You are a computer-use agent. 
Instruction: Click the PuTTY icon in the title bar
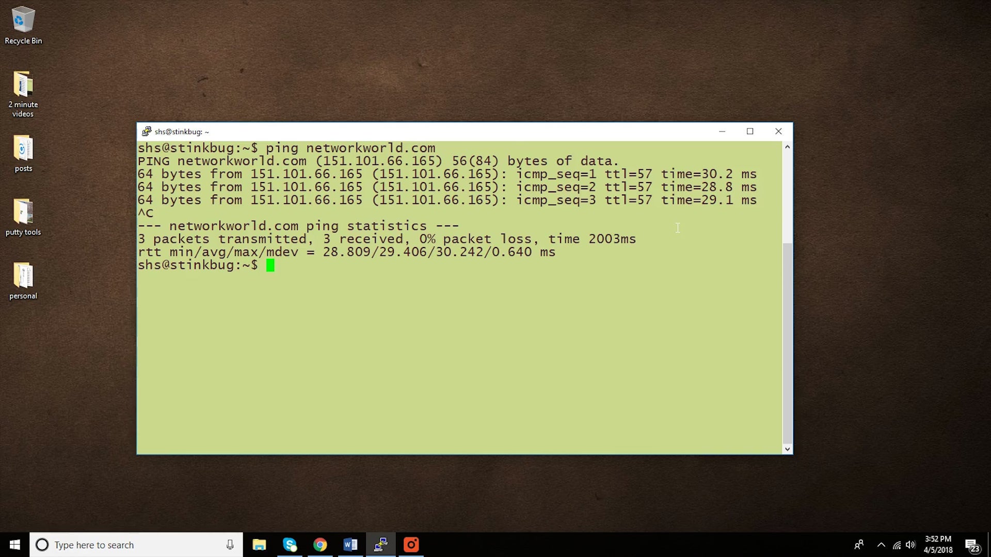coord(147,132)
